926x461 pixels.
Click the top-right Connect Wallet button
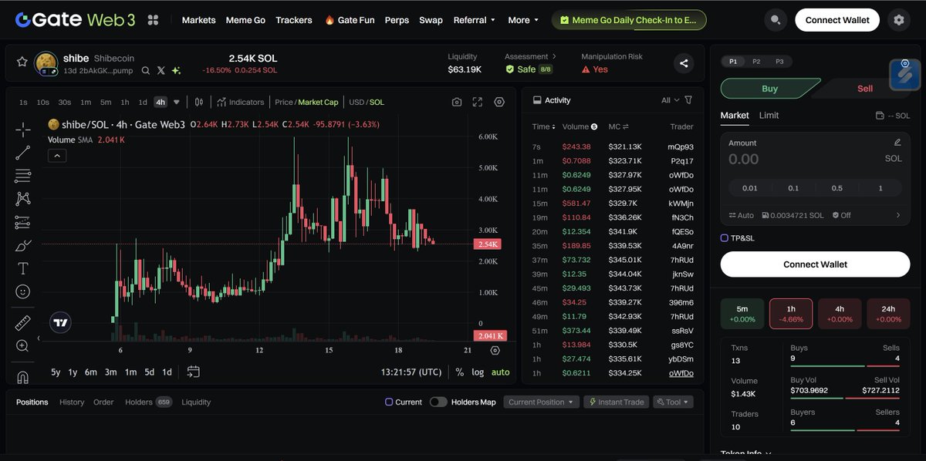(x=837, y=20)
